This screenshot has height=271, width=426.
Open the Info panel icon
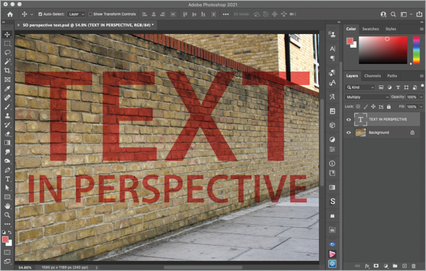pos(332,163)
